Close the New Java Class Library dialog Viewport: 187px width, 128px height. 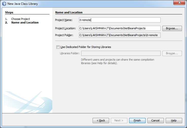pos(179,3)
